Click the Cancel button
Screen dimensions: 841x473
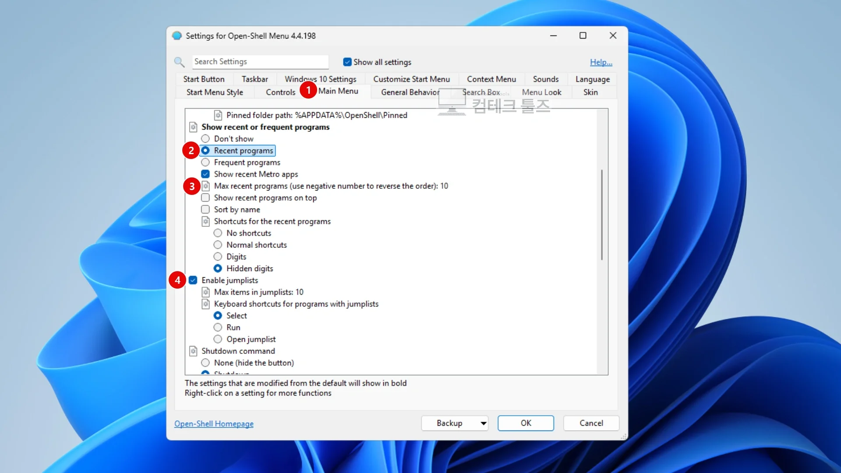(x=591, y=424)
